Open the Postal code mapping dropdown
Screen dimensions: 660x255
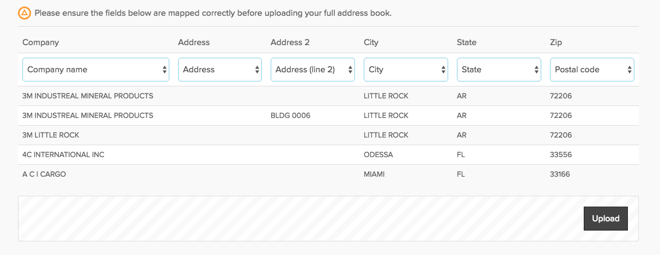[592, 70]
